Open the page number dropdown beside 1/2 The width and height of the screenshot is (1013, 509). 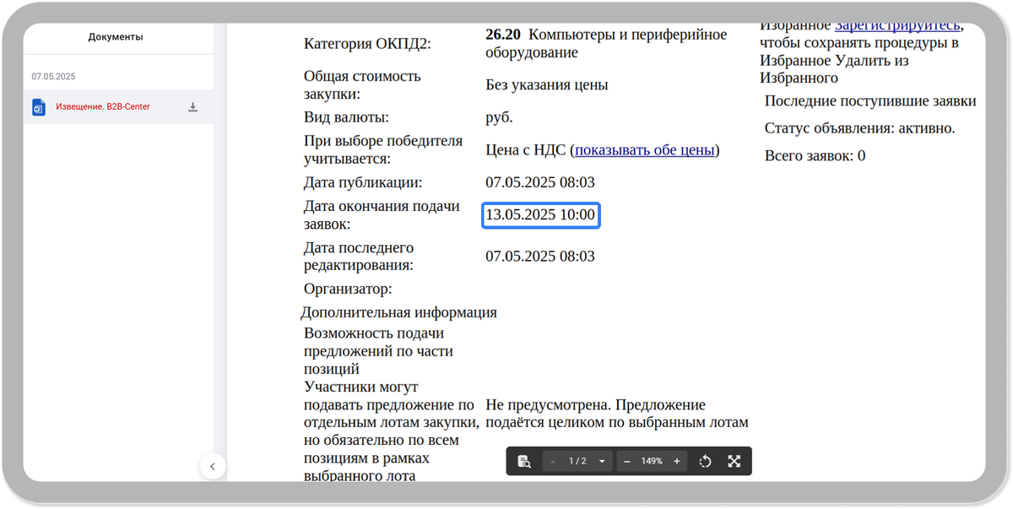(x=601, y=461)
